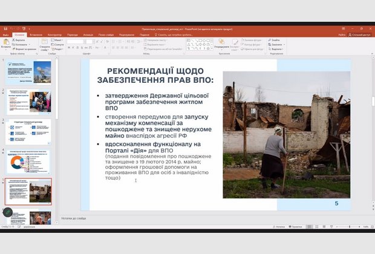Click the Comments (Примітки) button in status bar
Image resolution: width=375 pixels, height=254 pixels.
click(x=296, y=226)
